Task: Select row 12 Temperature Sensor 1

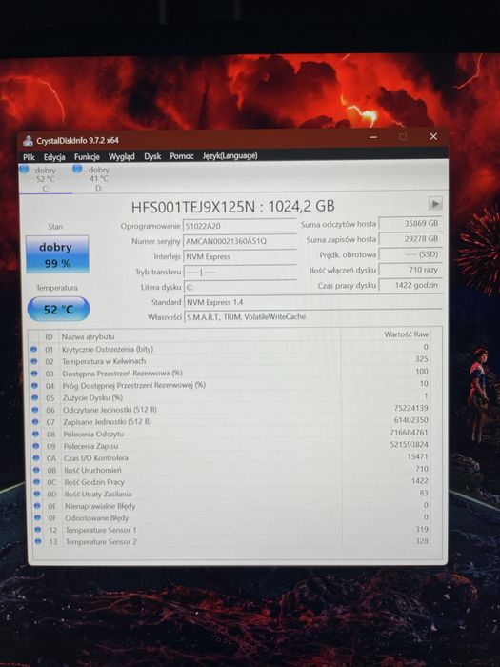Action: coord(230,530)
